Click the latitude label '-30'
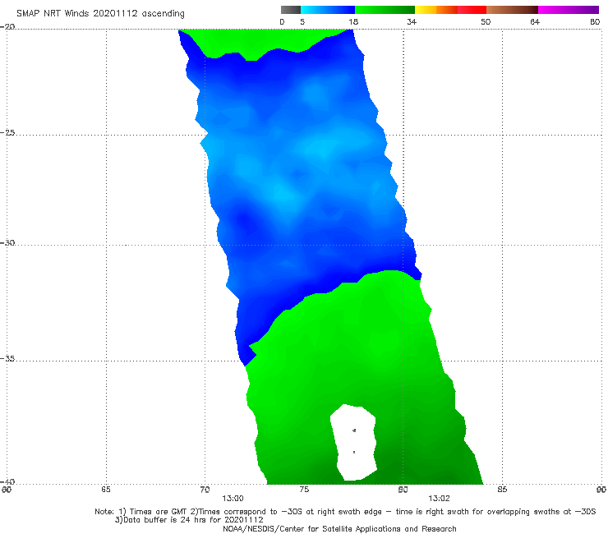The height and width of the screenshot is (534, 608). point(7,242)
